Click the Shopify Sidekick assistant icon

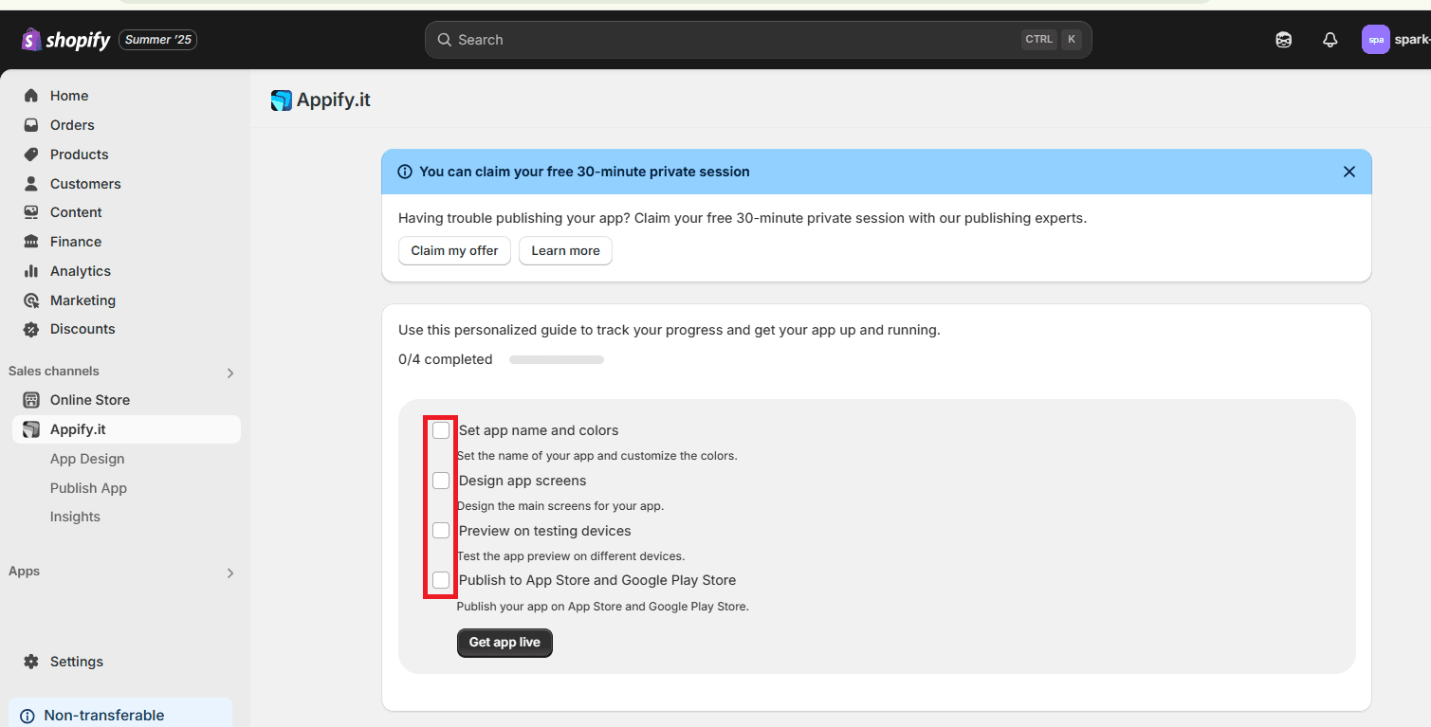coord(1283,40)
